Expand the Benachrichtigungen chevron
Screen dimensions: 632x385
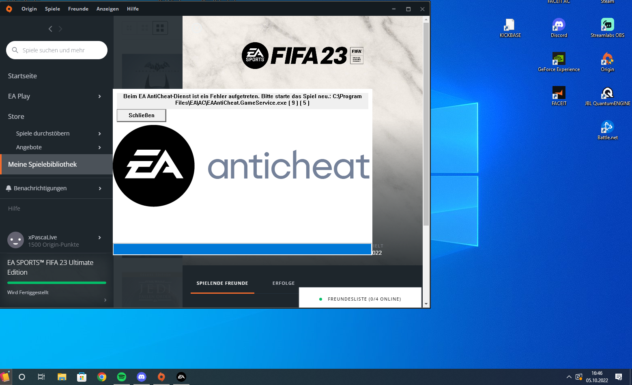click(x=100, y=188)
